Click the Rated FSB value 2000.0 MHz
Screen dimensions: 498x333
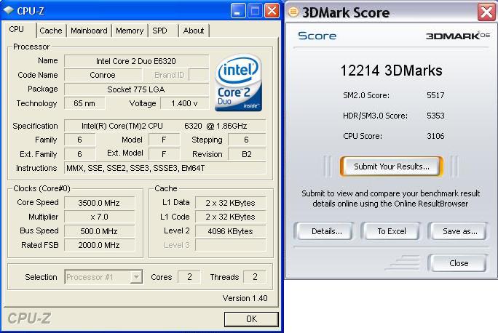tap(99, 245)
